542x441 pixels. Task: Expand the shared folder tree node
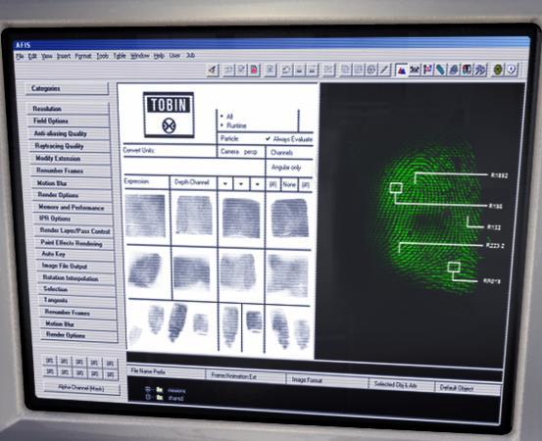pyautogui.click(x=148, y=397)
